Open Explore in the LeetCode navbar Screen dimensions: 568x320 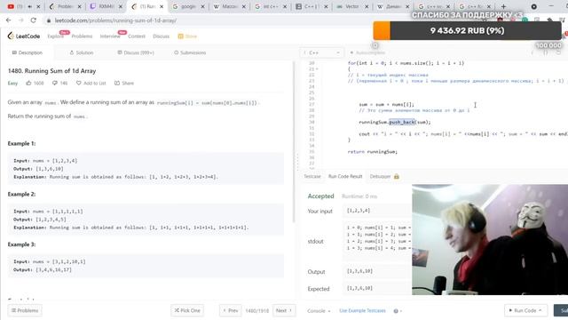click(55, 36)
